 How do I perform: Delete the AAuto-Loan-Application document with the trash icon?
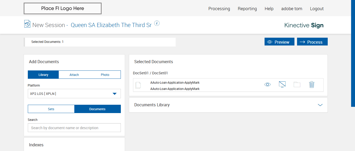point(312,84)
